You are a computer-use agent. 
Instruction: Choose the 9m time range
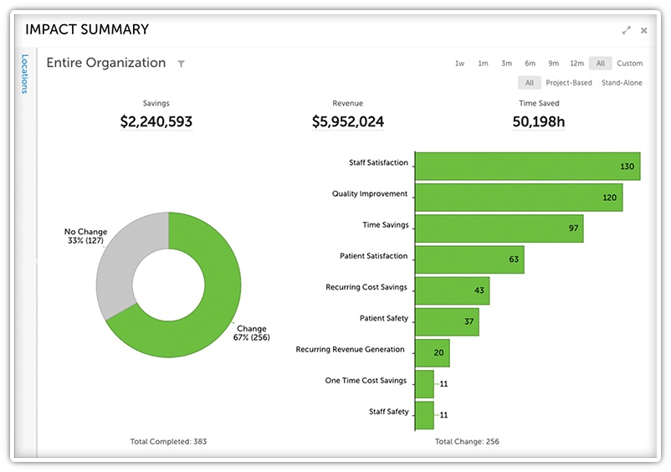[x=553, y=64]
